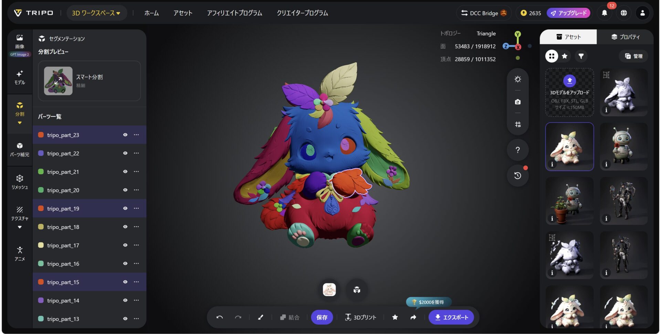Select the モデル sidebar tool
Screen dimensions: 661x334
[20, 78]
